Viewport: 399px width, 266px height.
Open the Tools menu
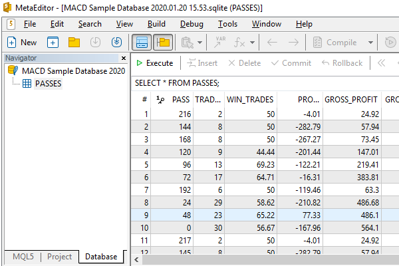[227, 24]
